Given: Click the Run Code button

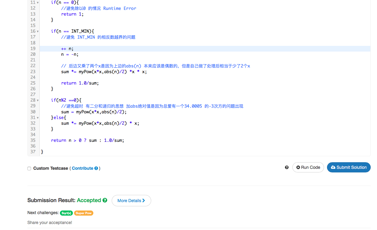Looking at the screenshot, I should 308,167.
